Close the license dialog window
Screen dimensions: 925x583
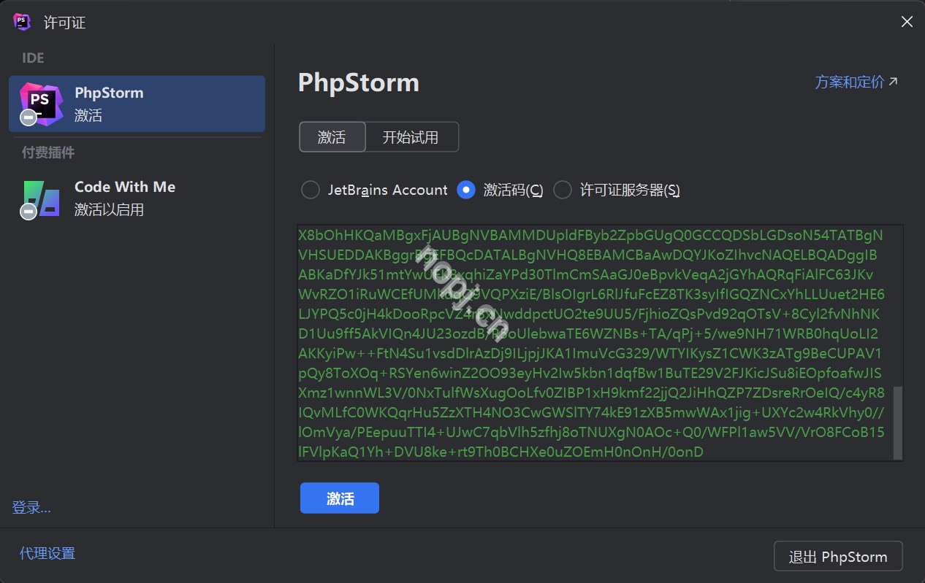907,22
